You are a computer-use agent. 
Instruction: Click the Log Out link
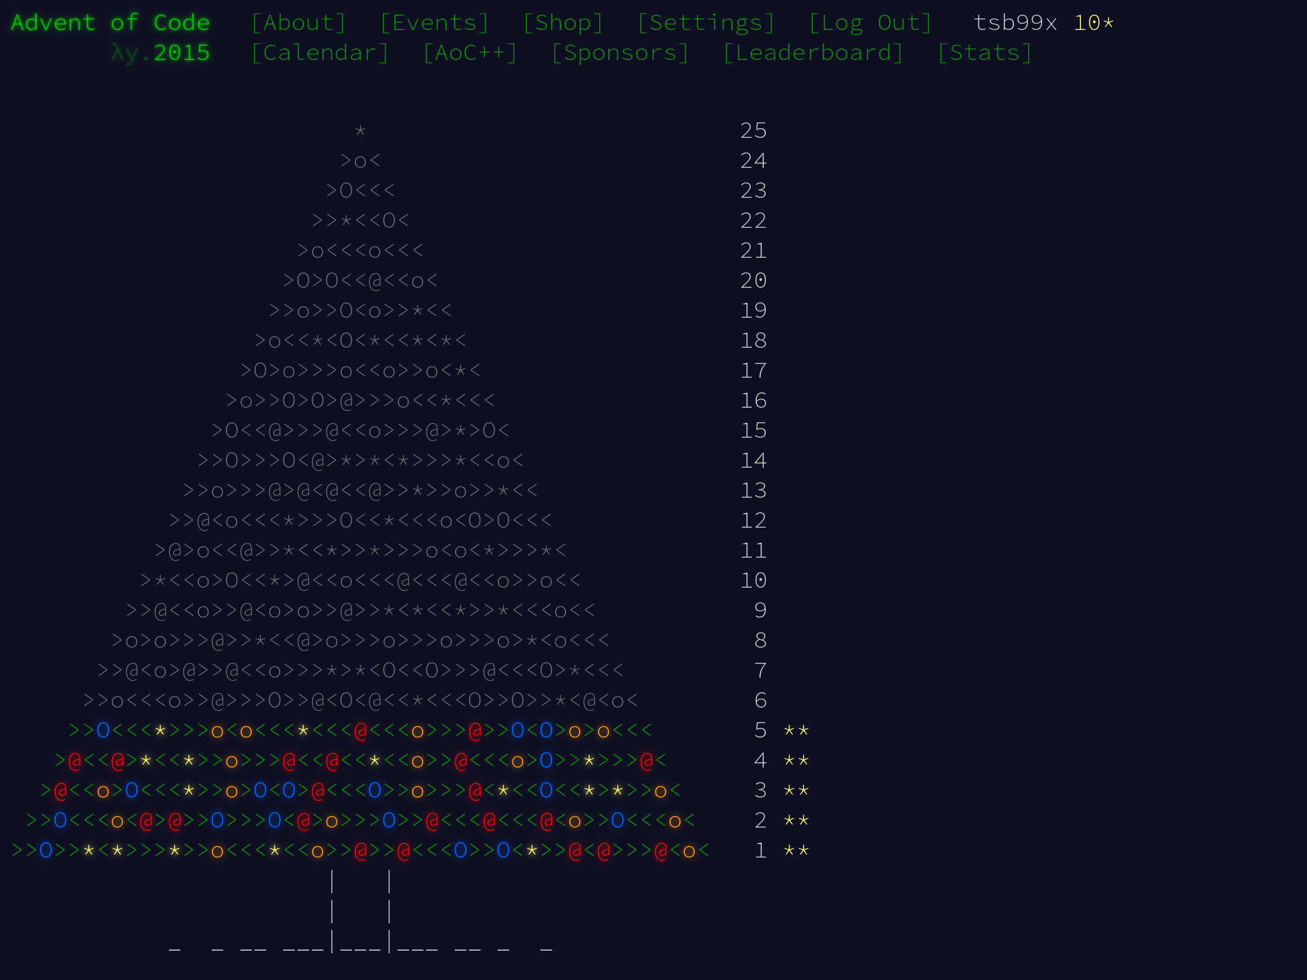point(870,22)
